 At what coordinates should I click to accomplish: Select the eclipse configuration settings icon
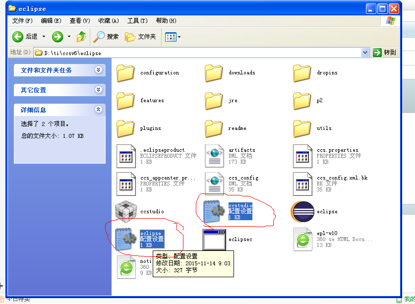point(126,239)
